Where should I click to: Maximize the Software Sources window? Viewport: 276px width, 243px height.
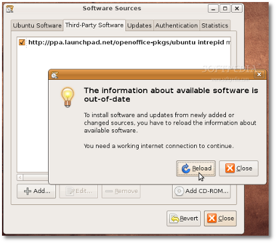point(225,9)
